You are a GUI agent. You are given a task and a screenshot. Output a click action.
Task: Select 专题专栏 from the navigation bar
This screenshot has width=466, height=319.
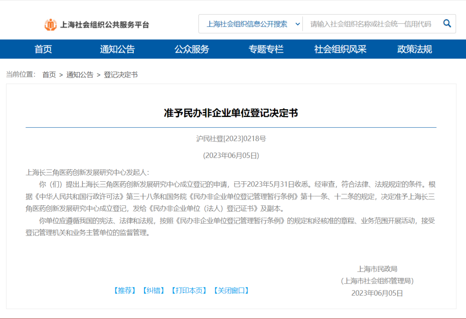[266, 49]
